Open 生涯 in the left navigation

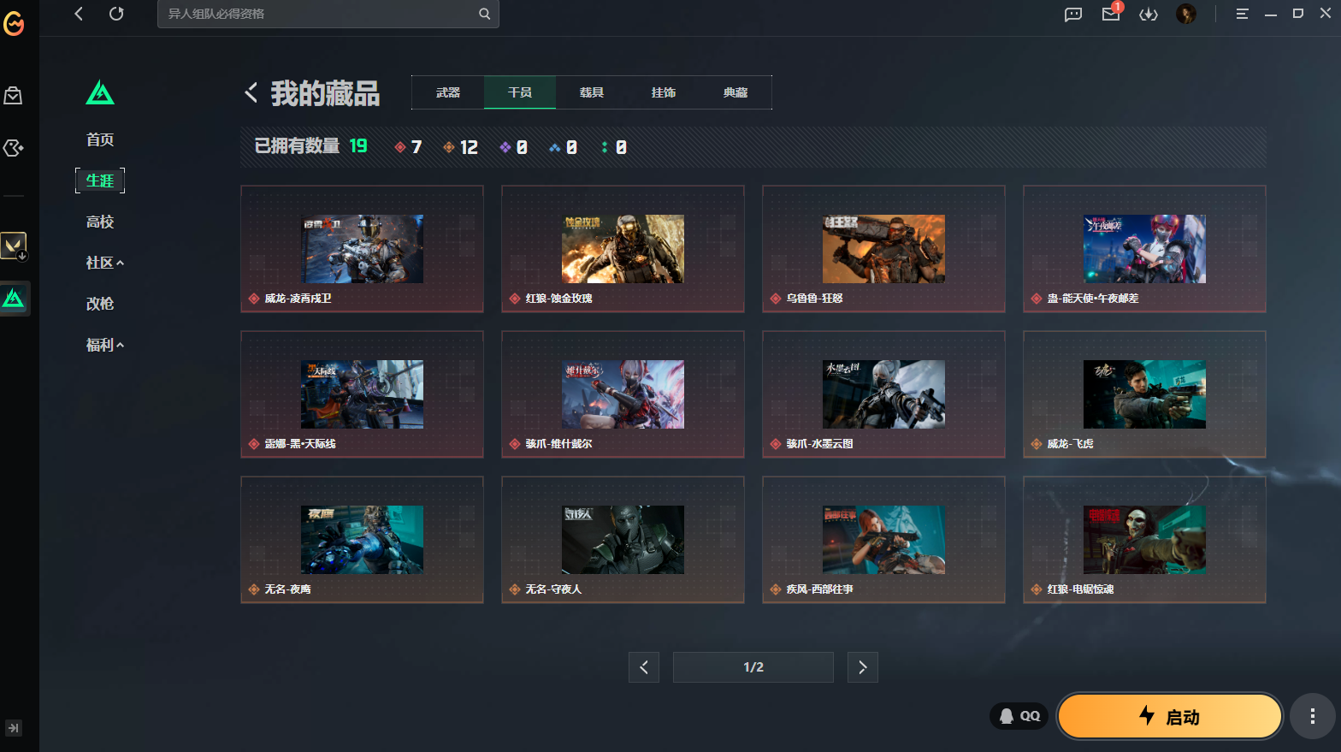(100, 181)
